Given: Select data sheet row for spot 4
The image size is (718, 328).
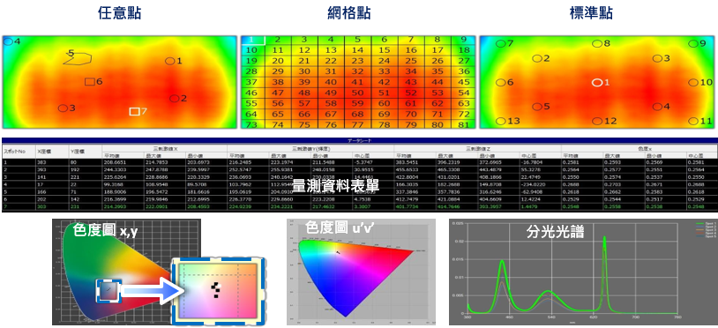Looking at the screenshot, I should (359, 185).
